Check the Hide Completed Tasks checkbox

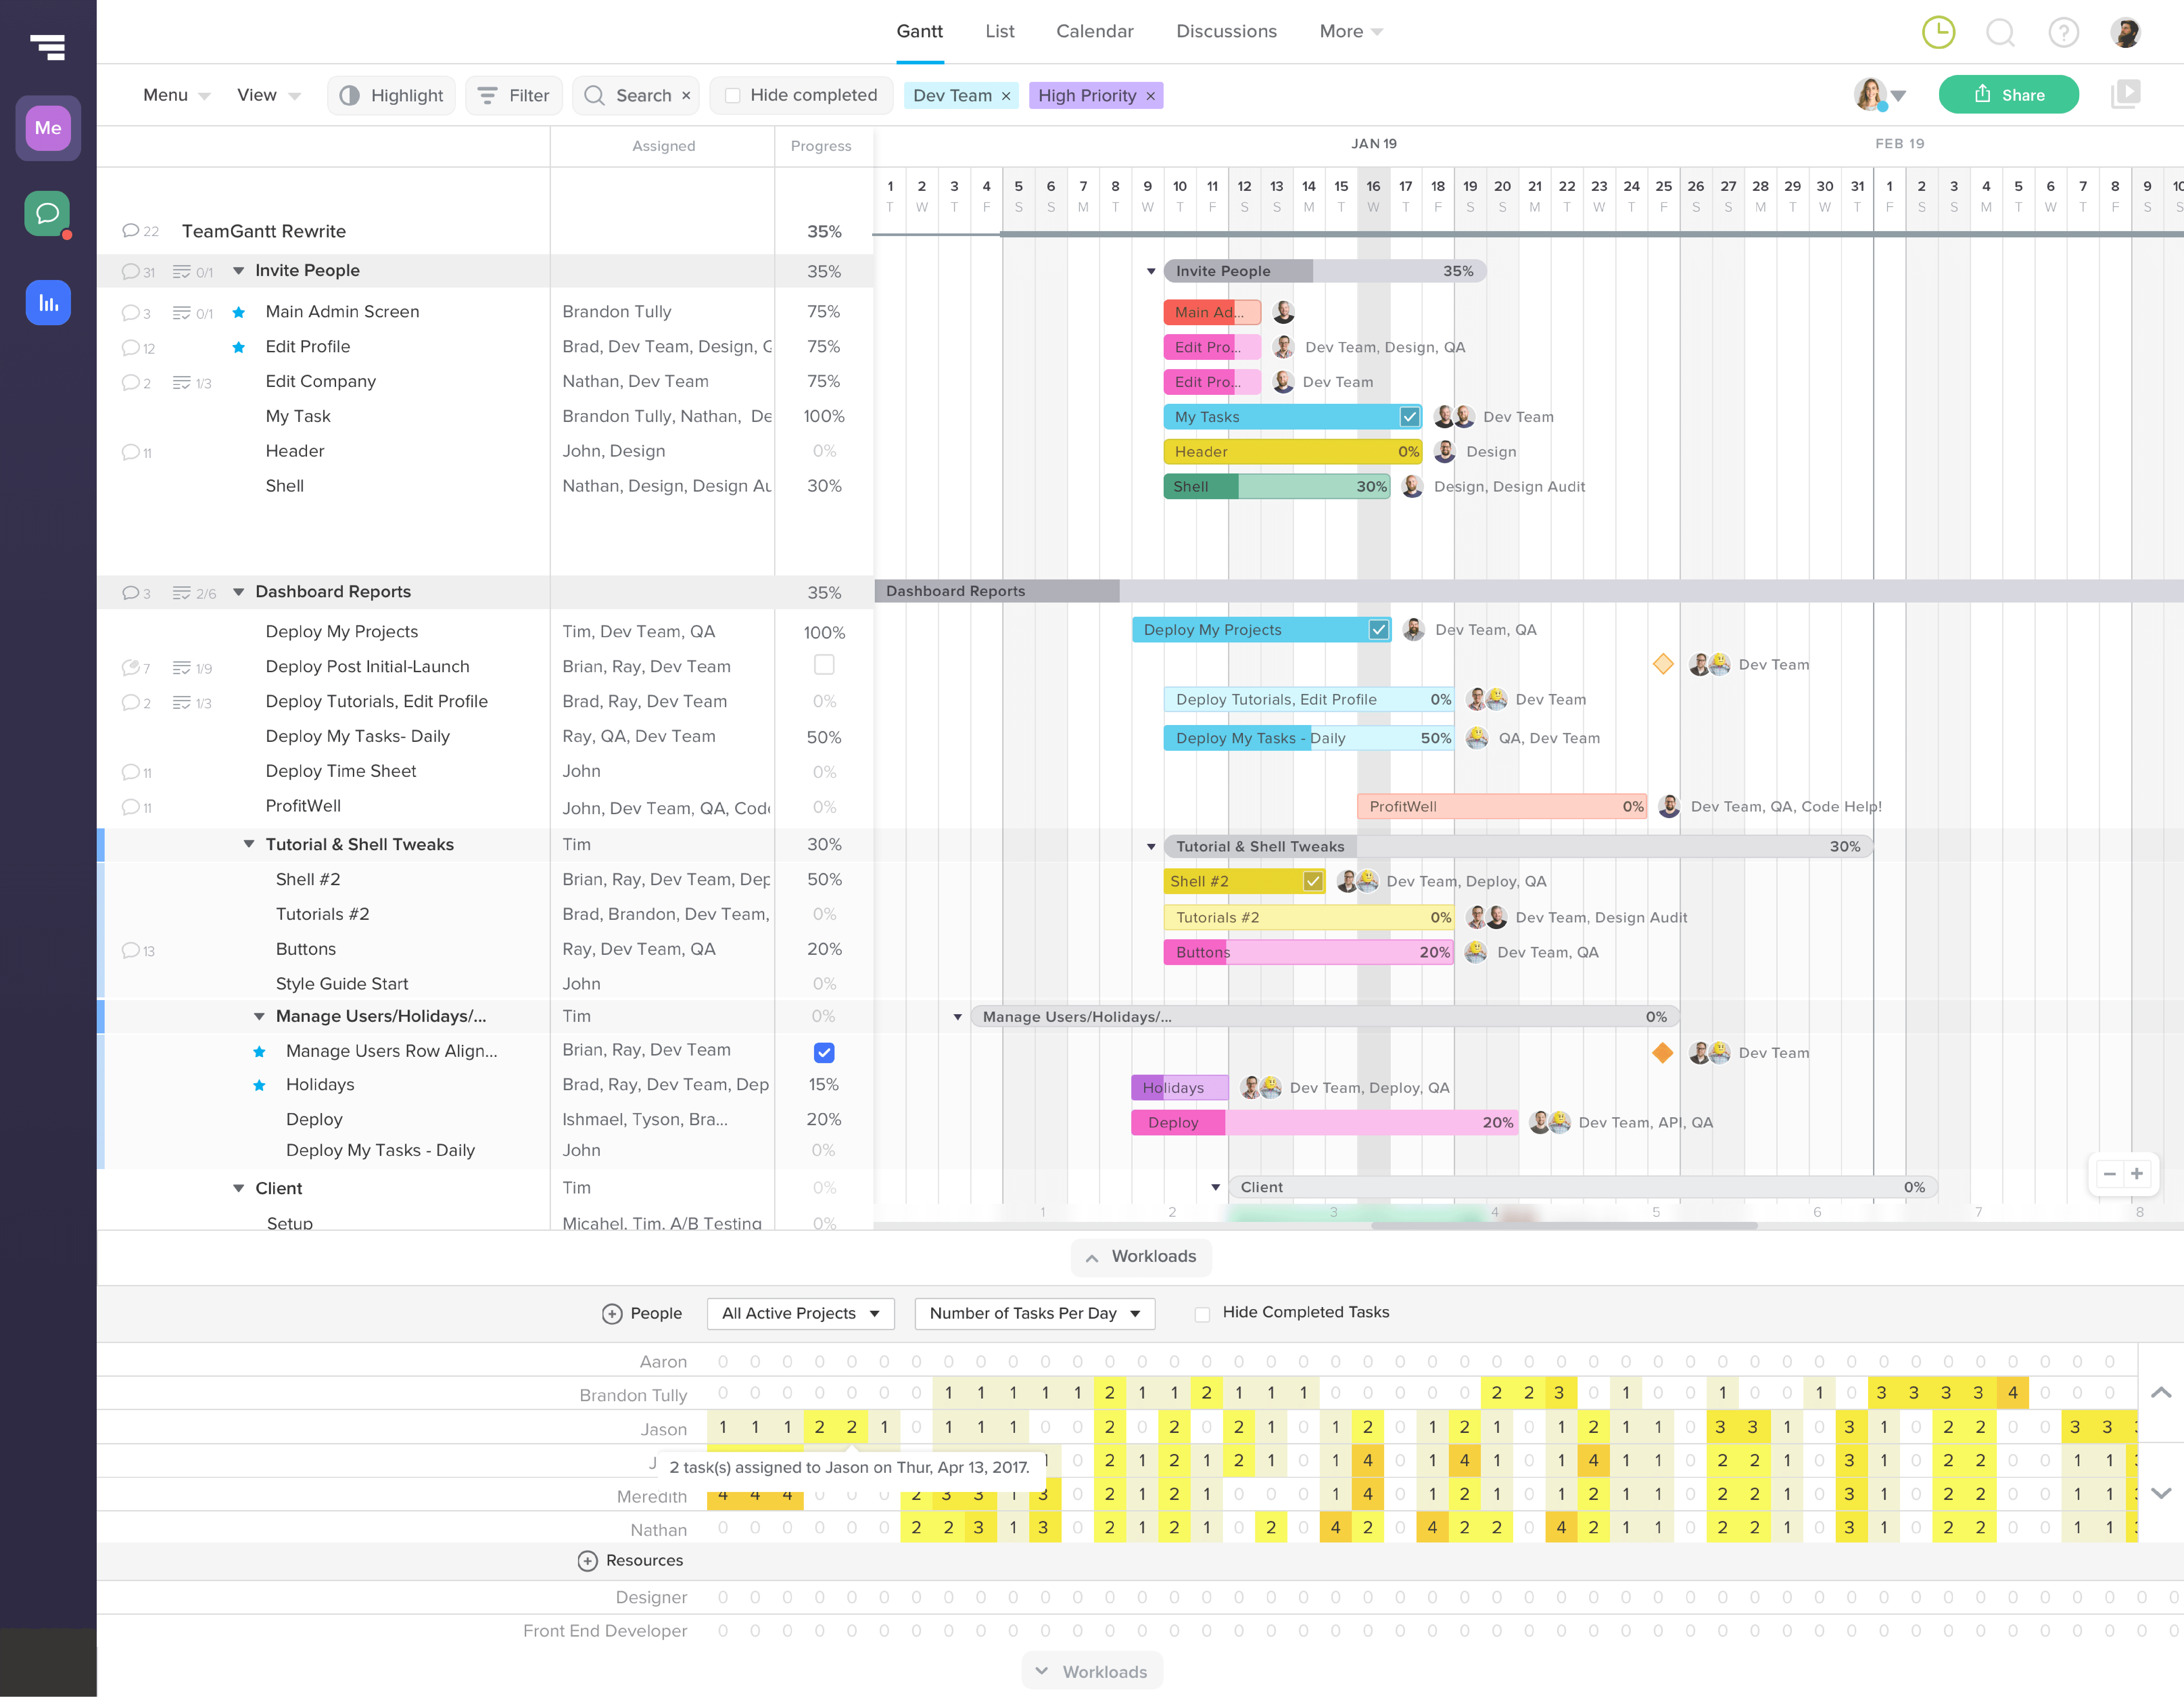pyautogui.click(x=1202, y=1314)
